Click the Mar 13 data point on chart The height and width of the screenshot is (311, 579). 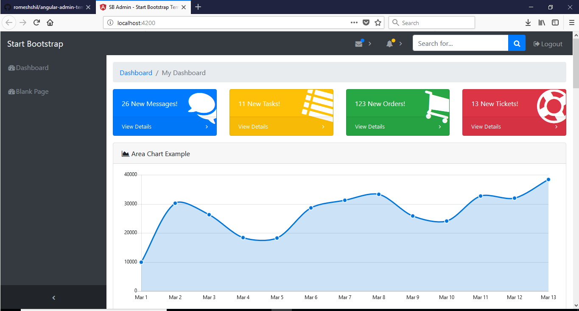click(548, 179)
